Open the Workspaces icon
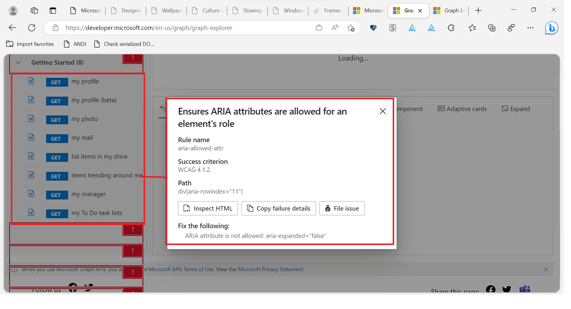This screenshot has width=571, height=309. (x=34, y=11)
